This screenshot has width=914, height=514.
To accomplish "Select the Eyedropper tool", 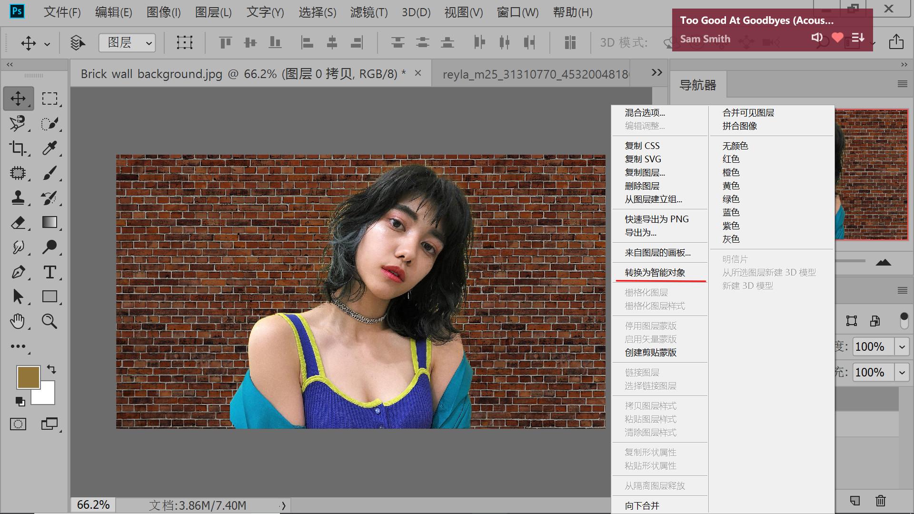I will pyautogui.click(x=50, y=148).
